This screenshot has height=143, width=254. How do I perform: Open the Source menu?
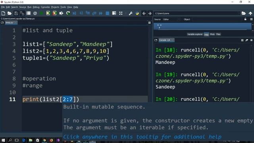point(23,7)
